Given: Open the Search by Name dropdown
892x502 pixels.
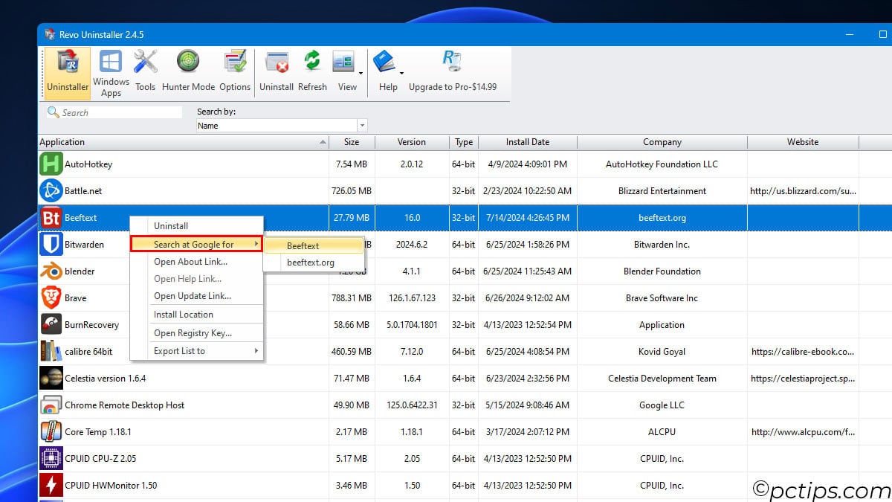Looking at the screenshot, I should 362,126.
